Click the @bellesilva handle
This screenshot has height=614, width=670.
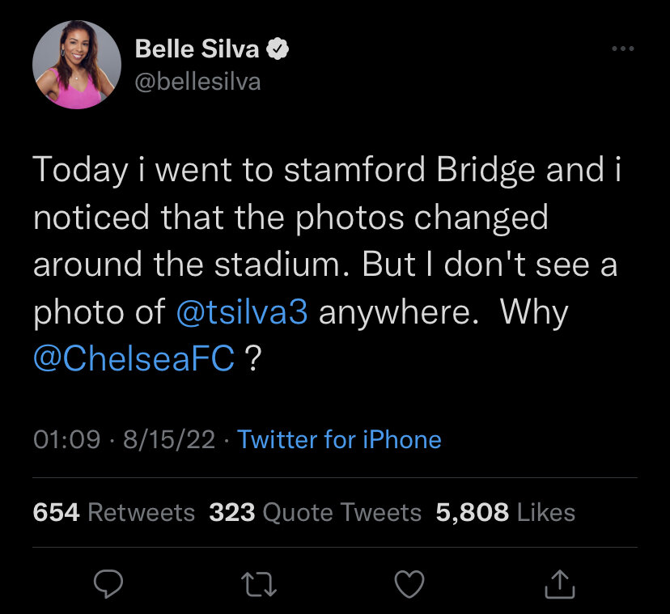pos(197,82)
